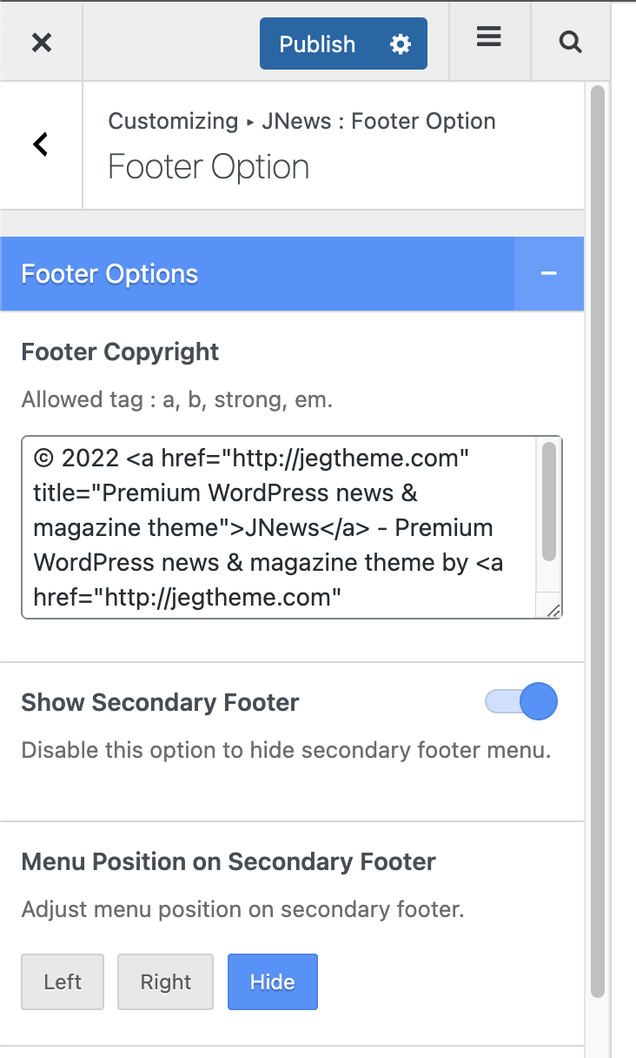
Task: Click the Customizing JNews Footer Option breadcrumb
Action: tap(301, 121)
